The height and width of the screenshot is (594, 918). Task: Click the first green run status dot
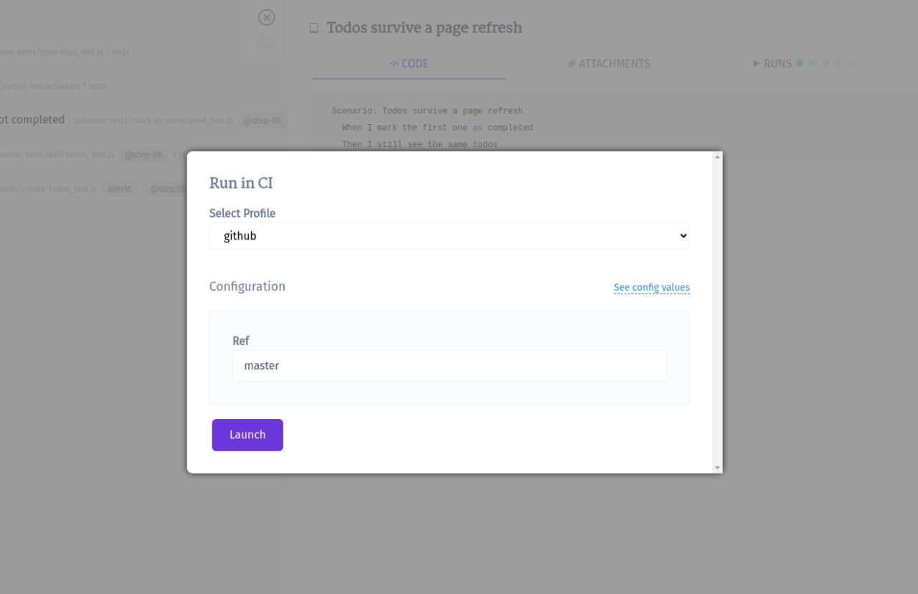click(x=800, y=63)
